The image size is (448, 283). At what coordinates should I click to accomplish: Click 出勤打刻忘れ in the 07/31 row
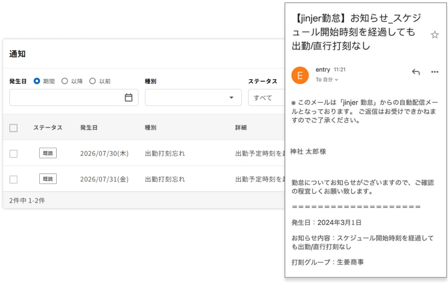tap(165, 179)
